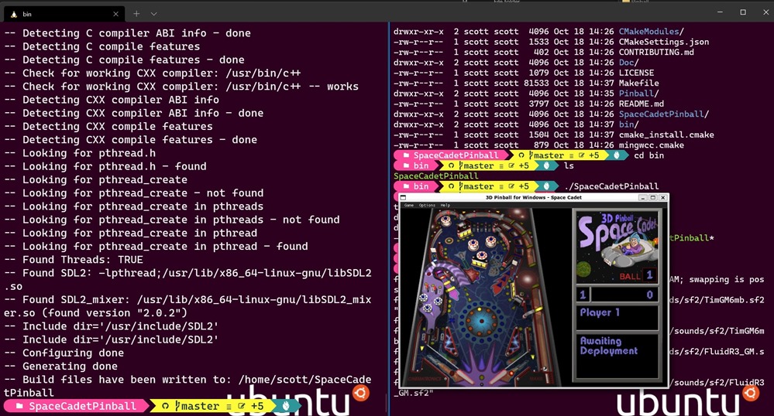The width and height of the screenshot is (774, 416).
Task: Click the Linux penguin icon on the bin tab
Action: pyautogui.click(x=14, y=14)
